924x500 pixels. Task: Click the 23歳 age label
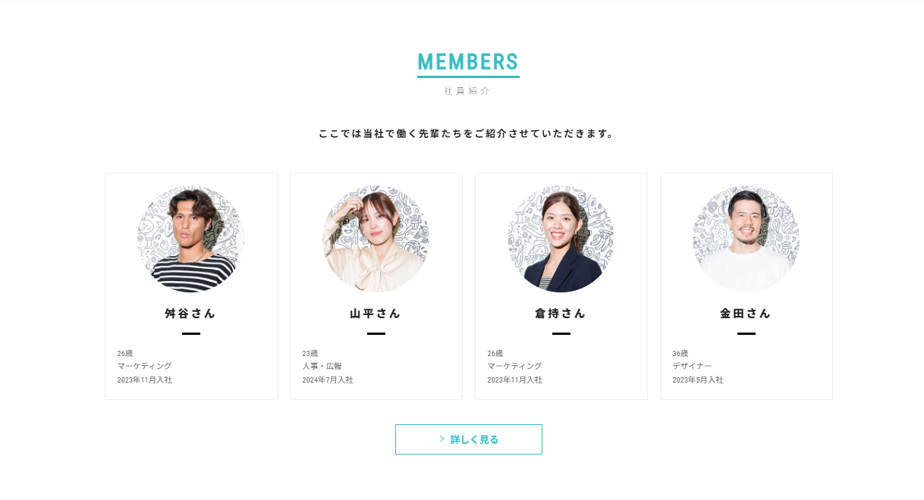[310, 353]
